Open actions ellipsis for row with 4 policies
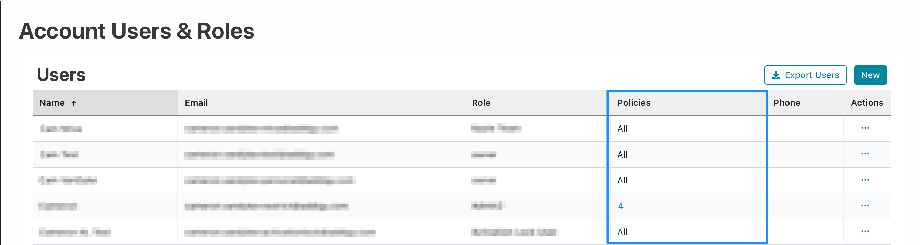 (x=865, y=205)
